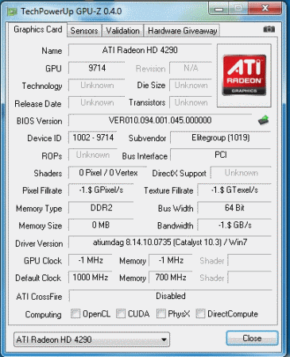290x357 pixels.
Task: Check the PhysX checkbox
Action: [x=160, y=313]
